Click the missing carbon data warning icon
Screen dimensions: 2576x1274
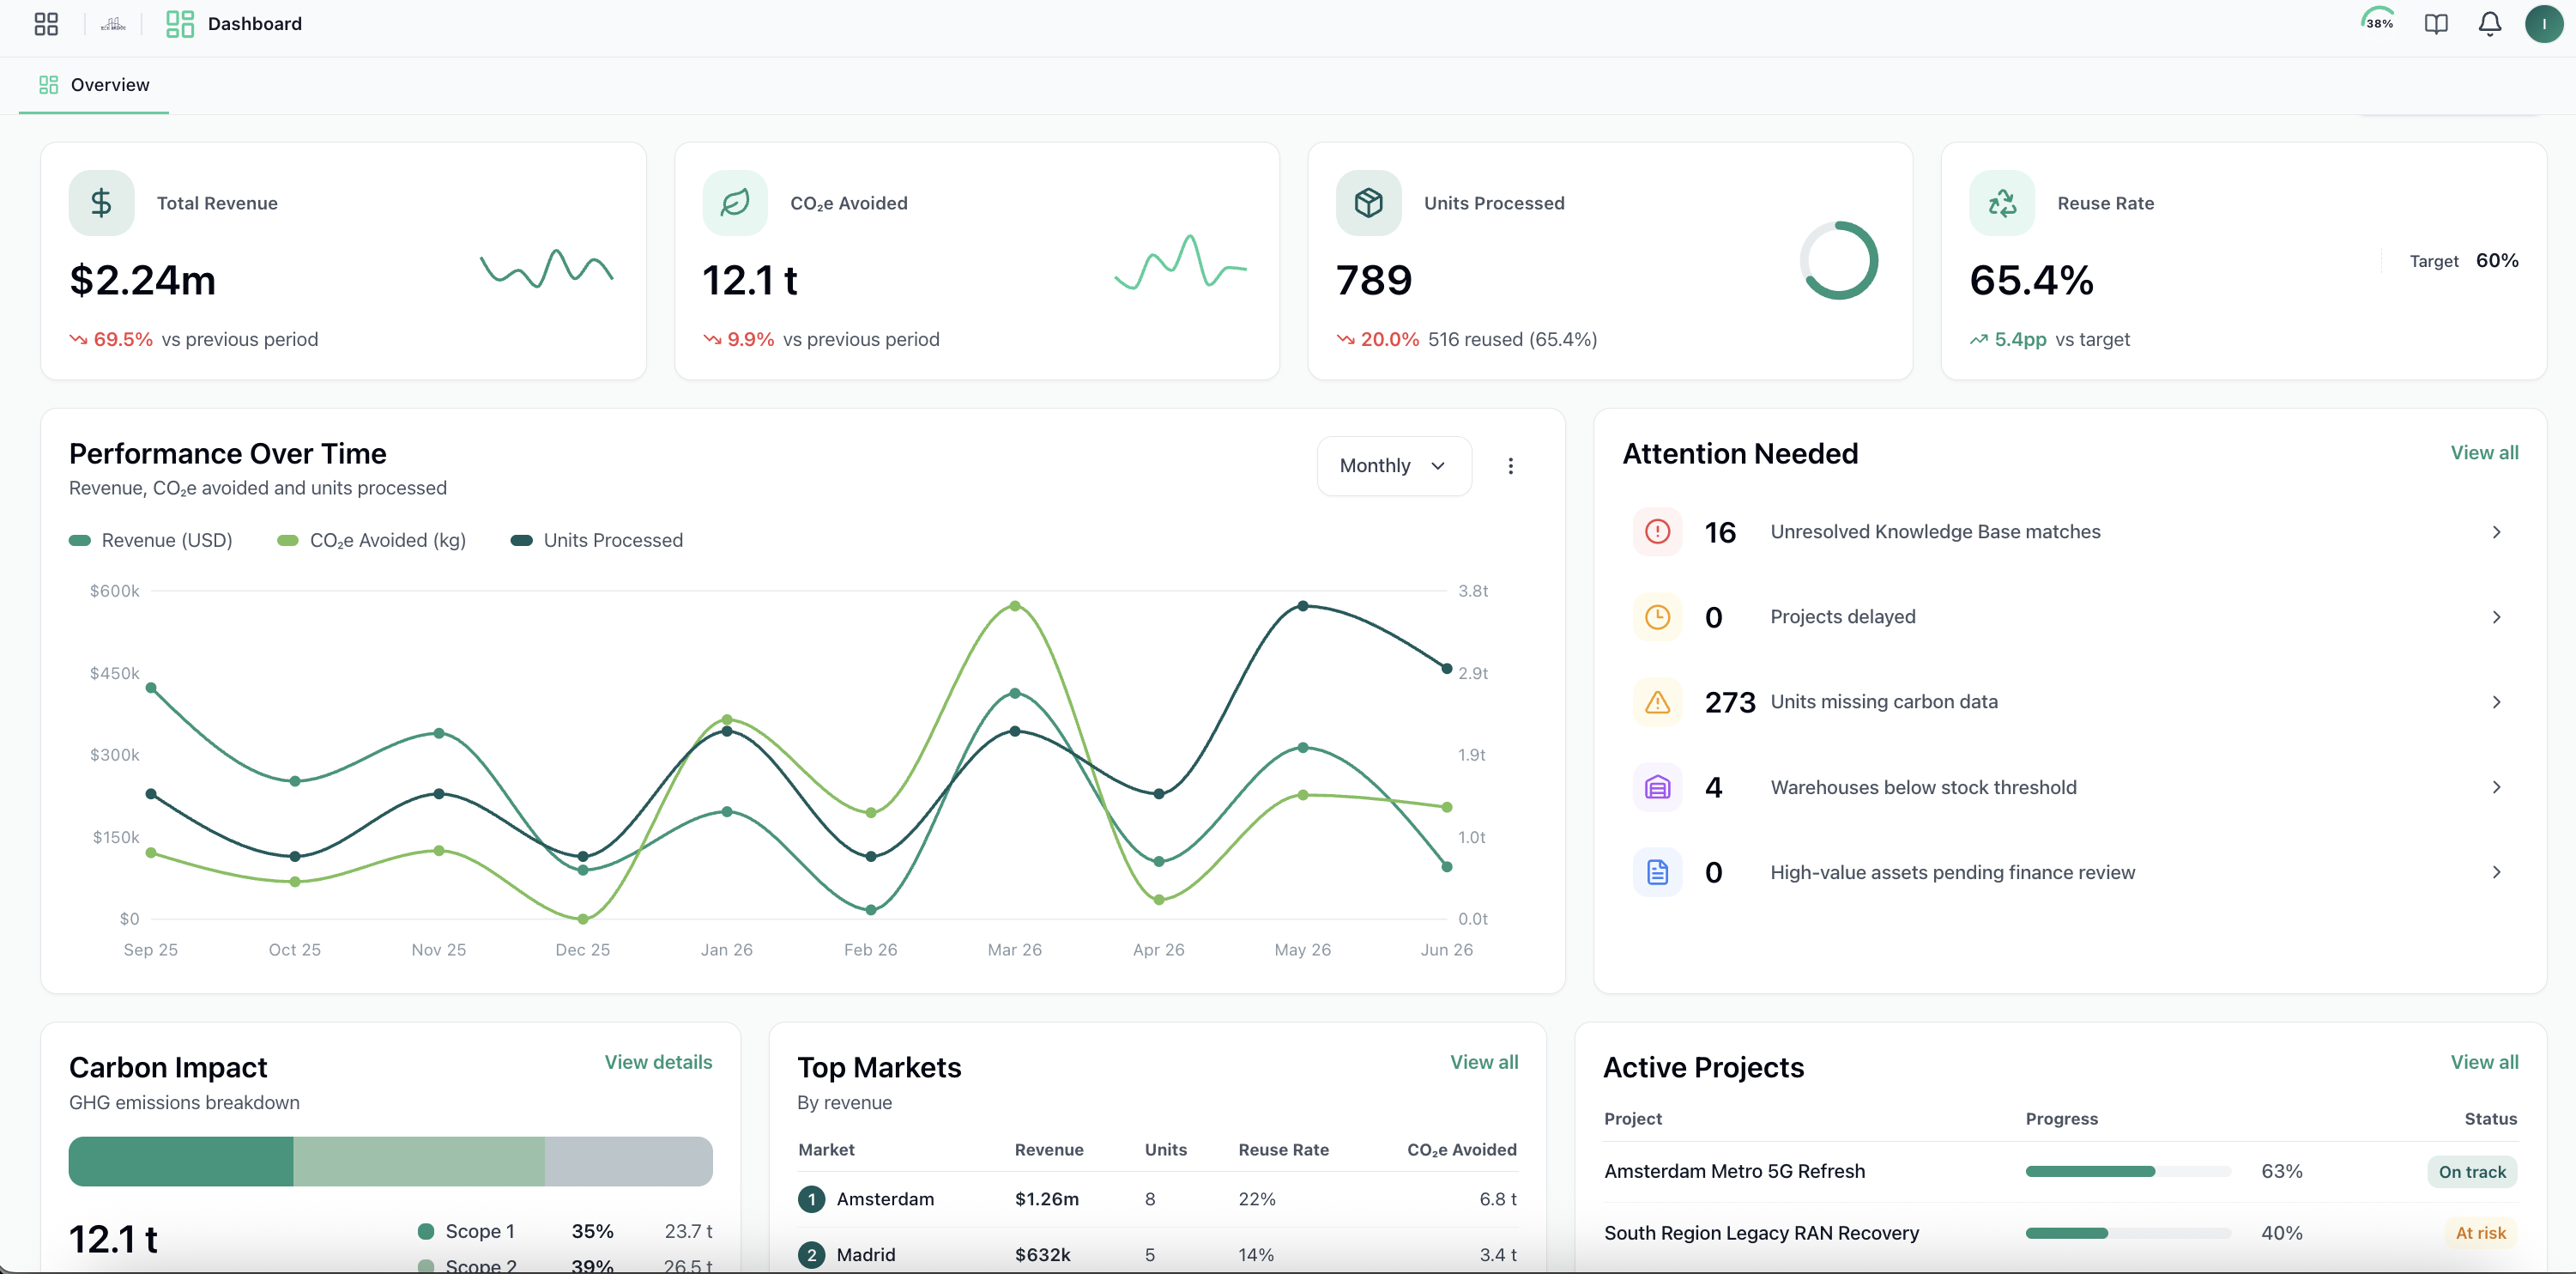(1657, 701)
